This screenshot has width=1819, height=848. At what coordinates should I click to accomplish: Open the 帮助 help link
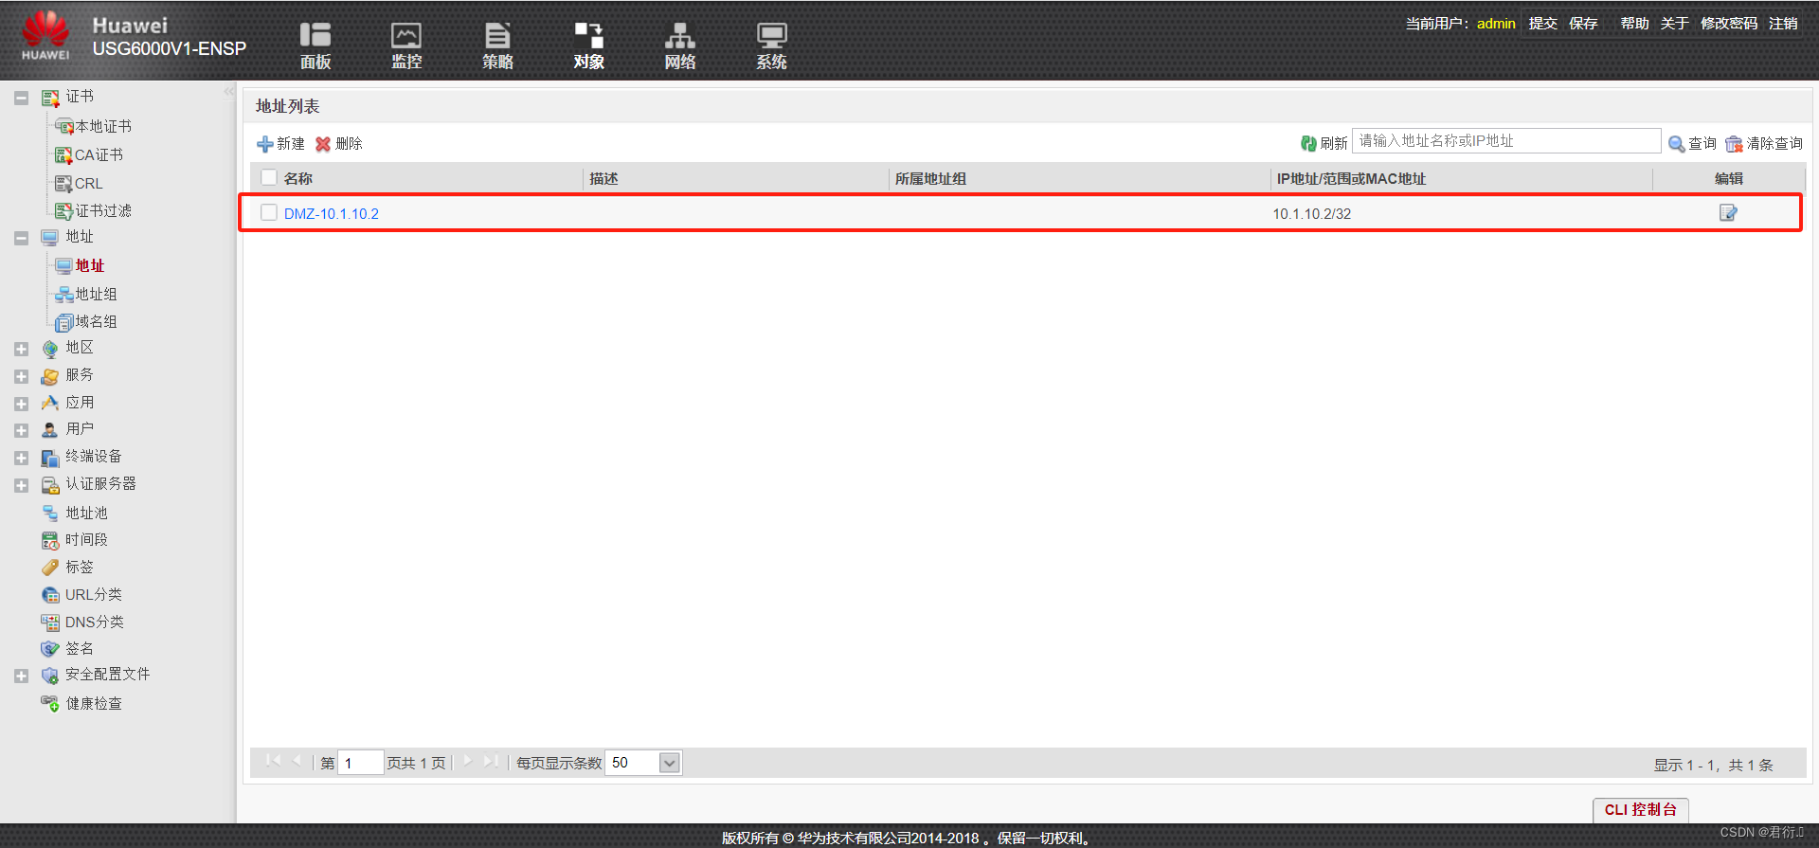tap(1634, 24)
